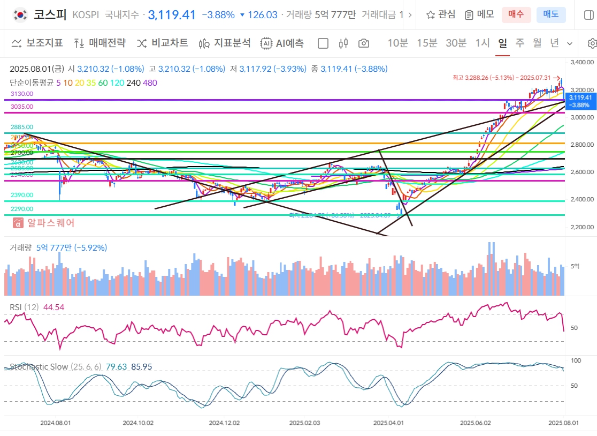
Task: Open 지표분석 indicator analysis
Action: pos(225,43)
